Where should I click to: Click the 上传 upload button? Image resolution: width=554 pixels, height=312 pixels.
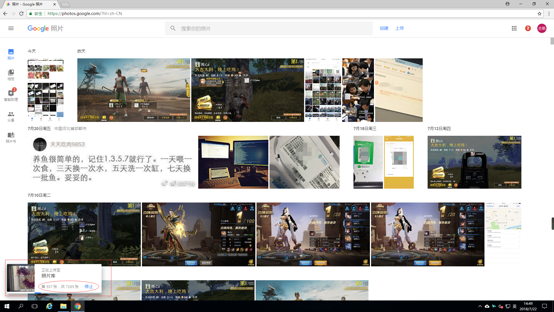pos(399,28)
